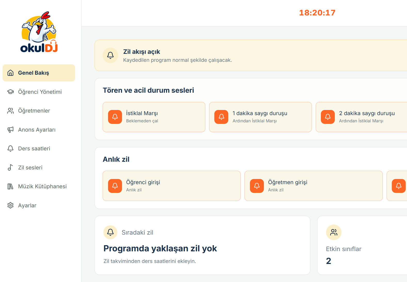Ring the Öğretmen girişi instant bell
The height and width of the screenshot is (282, 407).
[314, 186]
